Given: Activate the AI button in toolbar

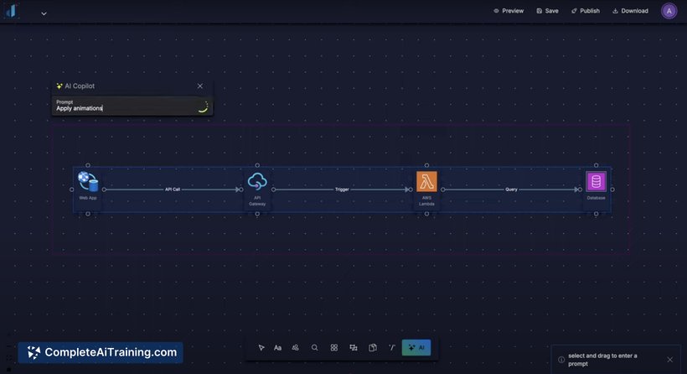Looking at the screenshot, I should (416, 348).
